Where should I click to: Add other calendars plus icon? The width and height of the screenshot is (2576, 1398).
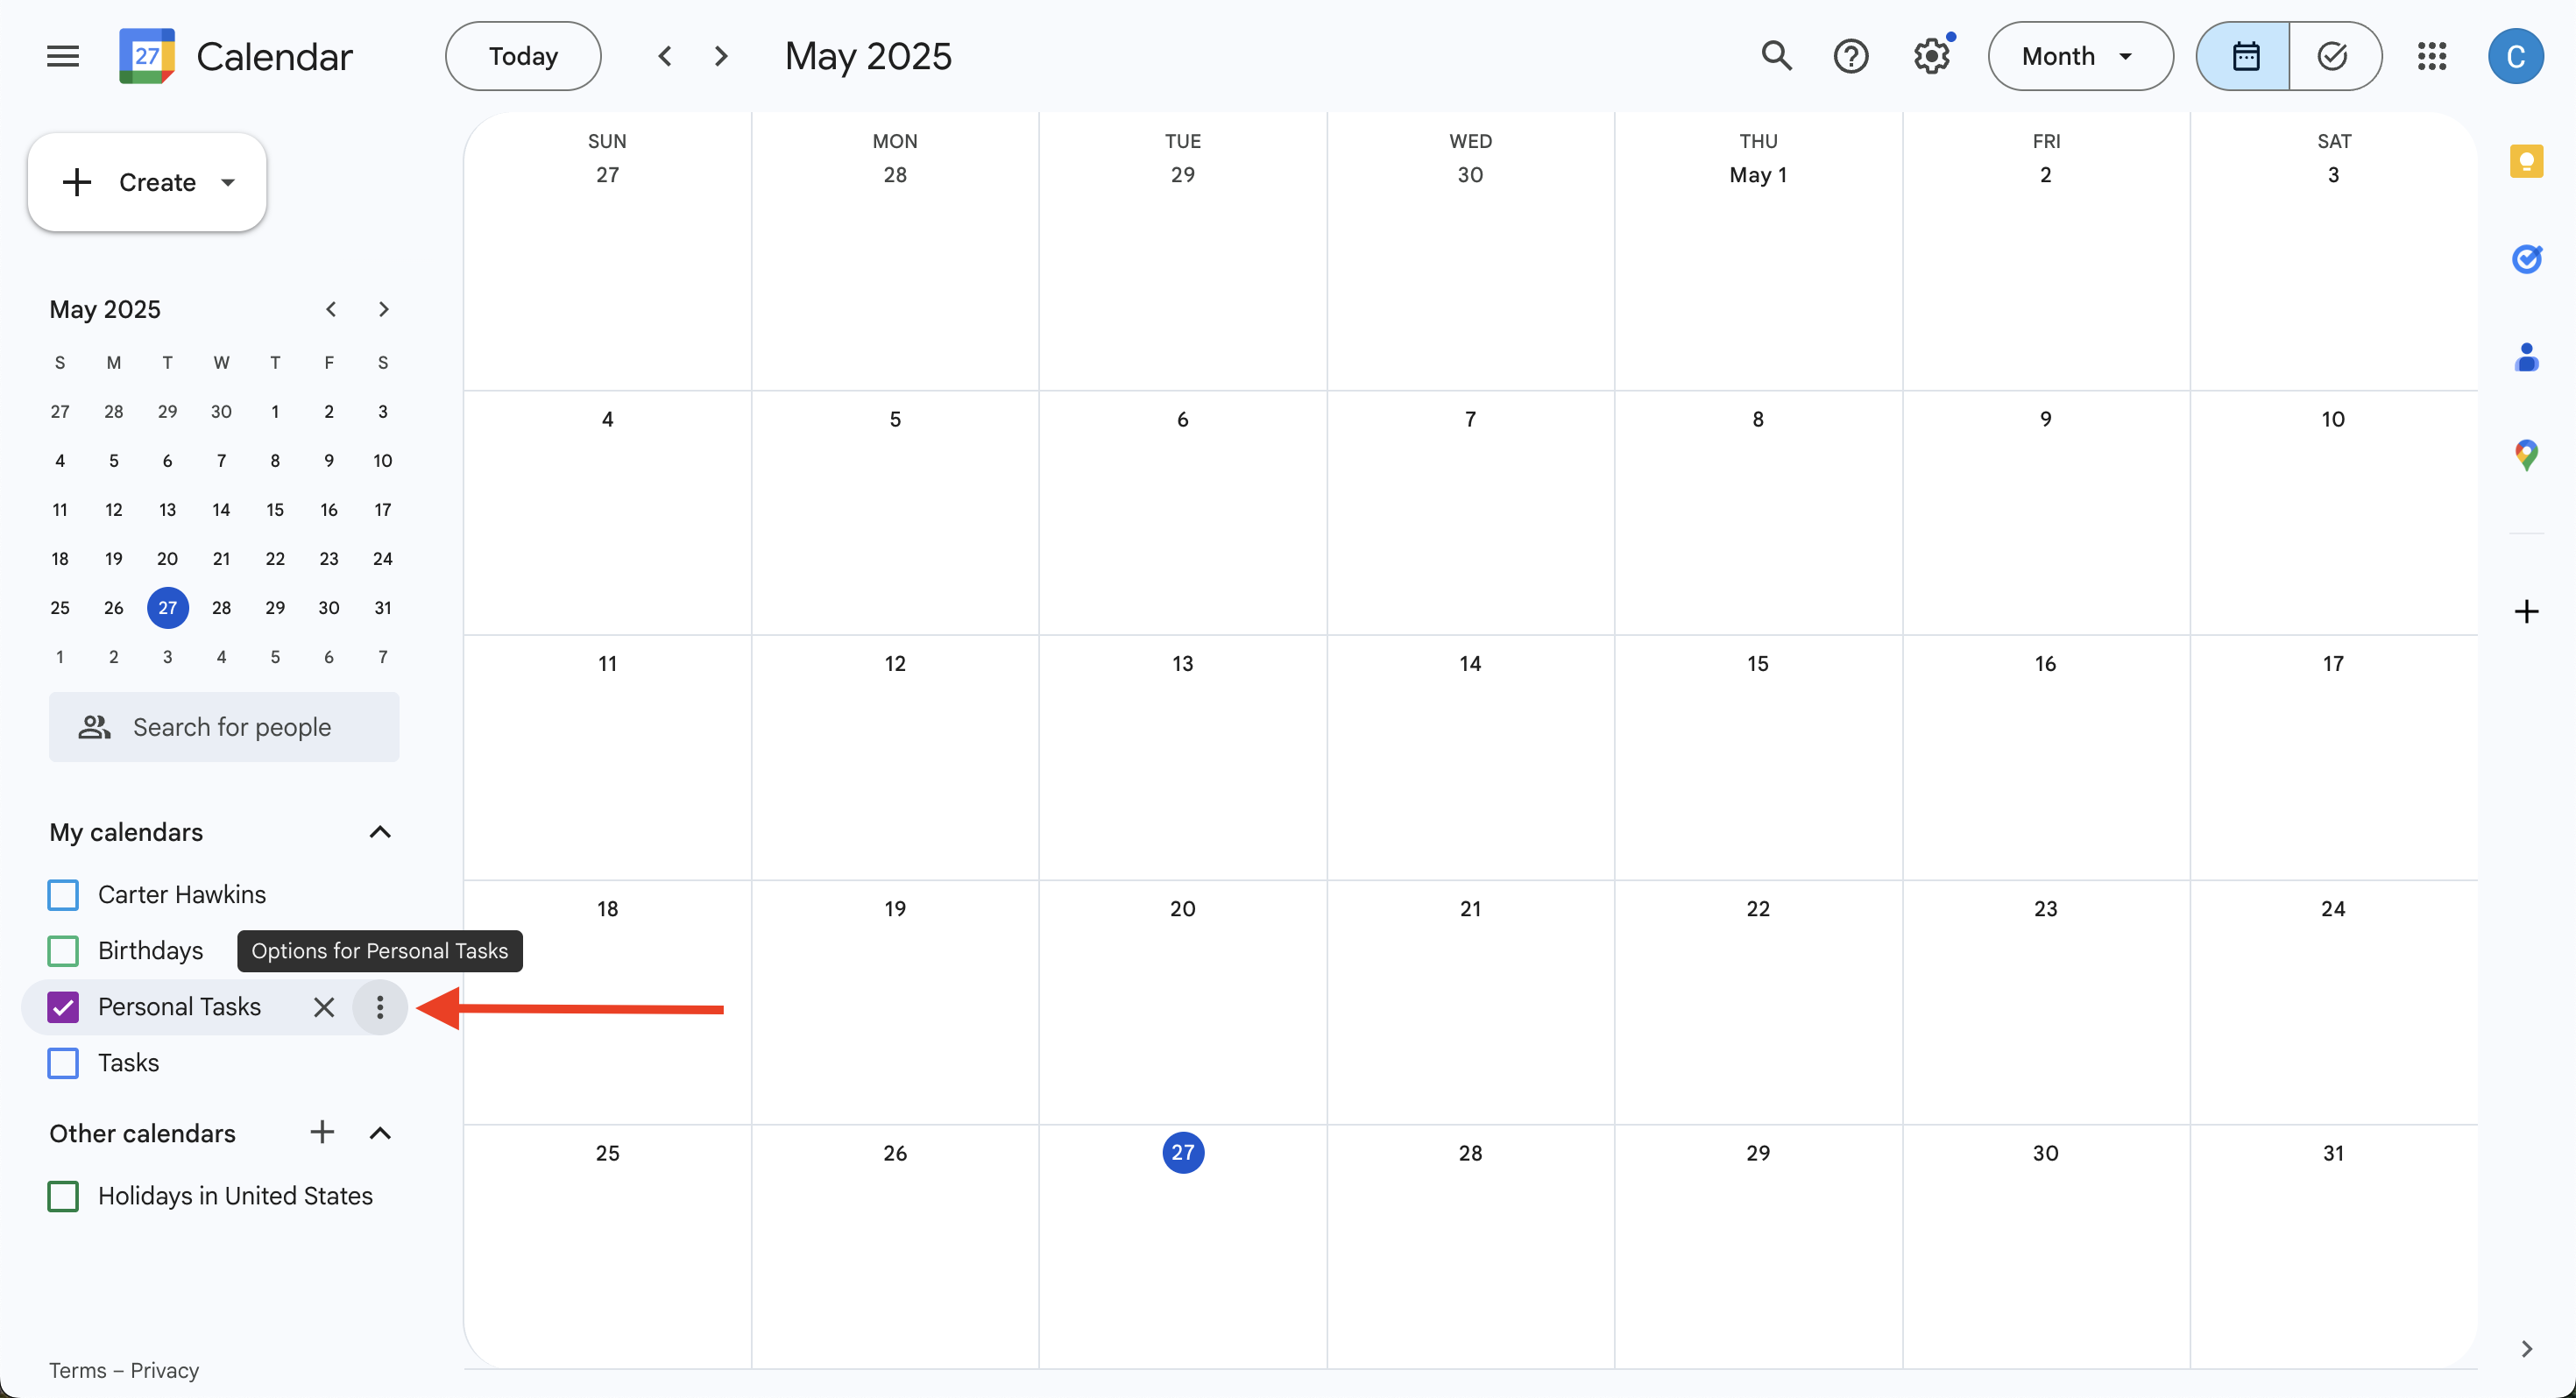(322, 1132)
